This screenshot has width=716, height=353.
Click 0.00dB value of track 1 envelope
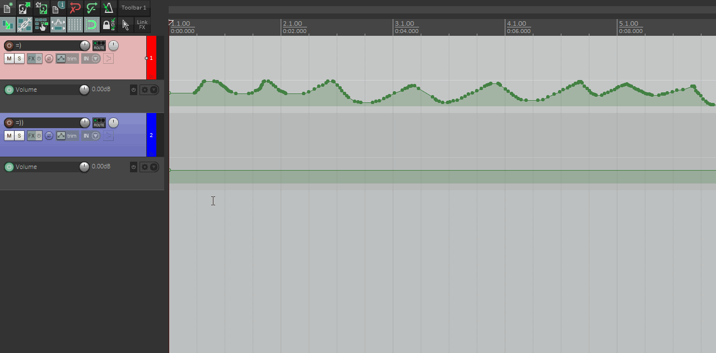[x=101, y=90]
